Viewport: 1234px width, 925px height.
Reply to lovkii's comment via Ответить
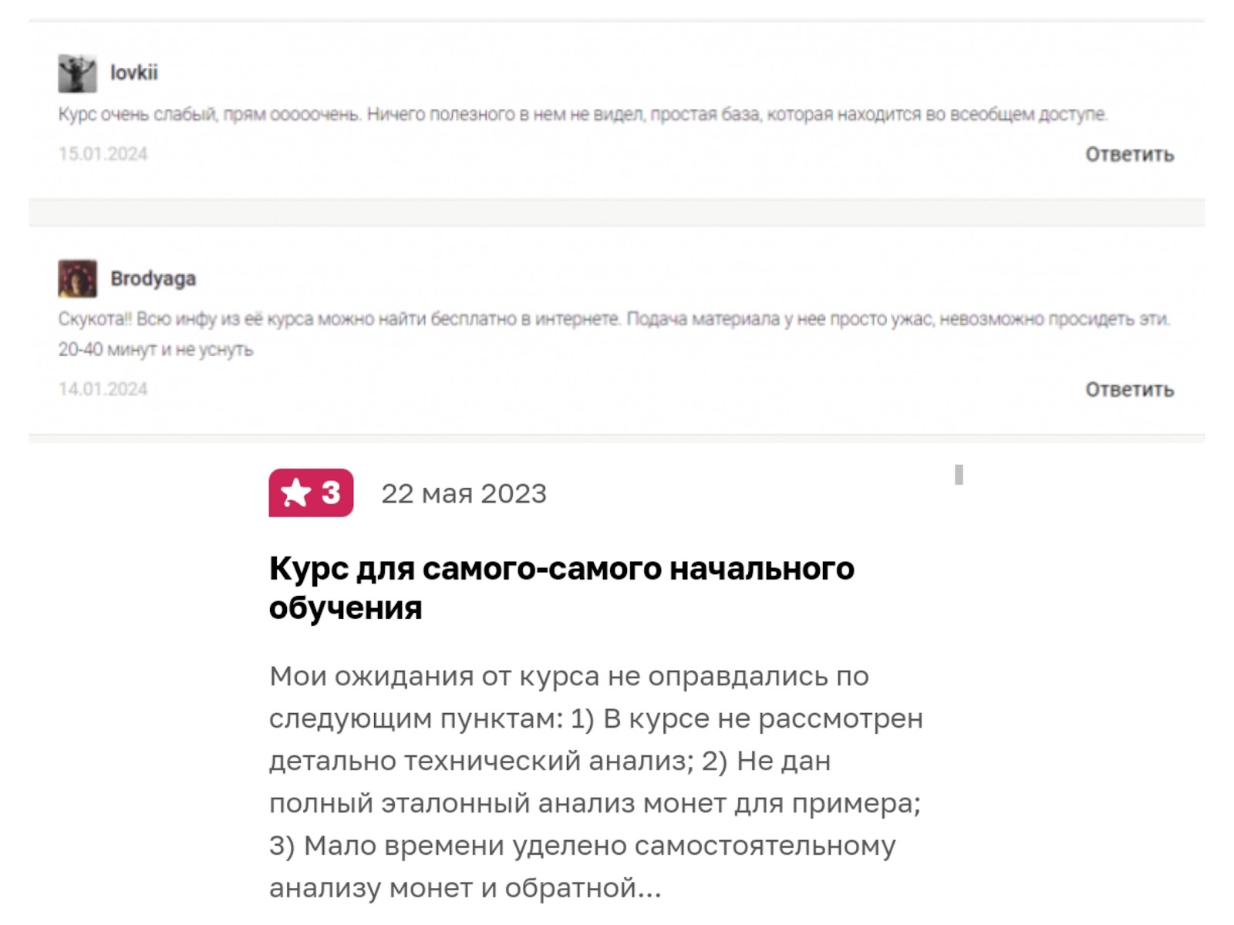(1129, 154)
